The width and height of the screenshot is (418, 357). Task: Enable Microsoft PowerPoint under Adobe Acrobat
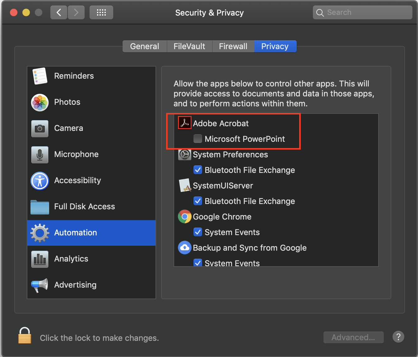[198, 139]
